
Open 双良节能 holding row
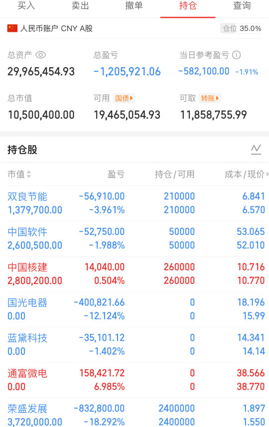click(134, 203)
